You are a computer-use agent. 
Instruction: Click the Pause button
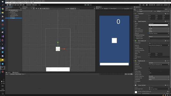coord(88,5)
